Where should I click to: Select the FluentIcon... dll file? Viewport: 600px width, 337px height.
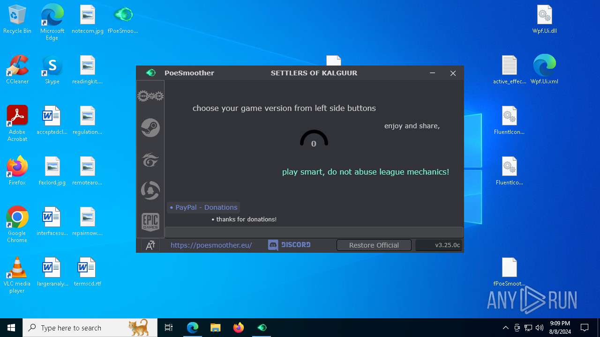pos(510,120)
